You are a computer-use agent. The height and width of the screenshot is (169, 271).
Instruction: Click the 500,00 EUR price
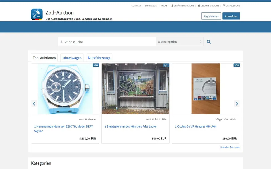point(159,139)
